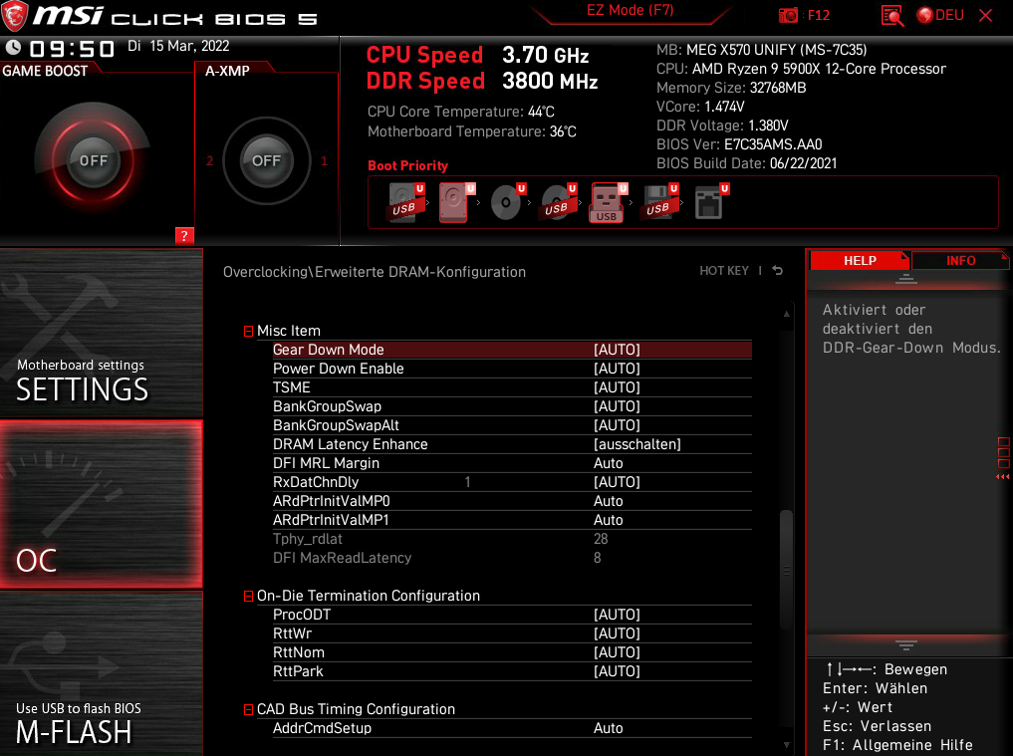Screen dimensions: 1013x756
Task: Click the 09:50 clock time
Action: 72,49
